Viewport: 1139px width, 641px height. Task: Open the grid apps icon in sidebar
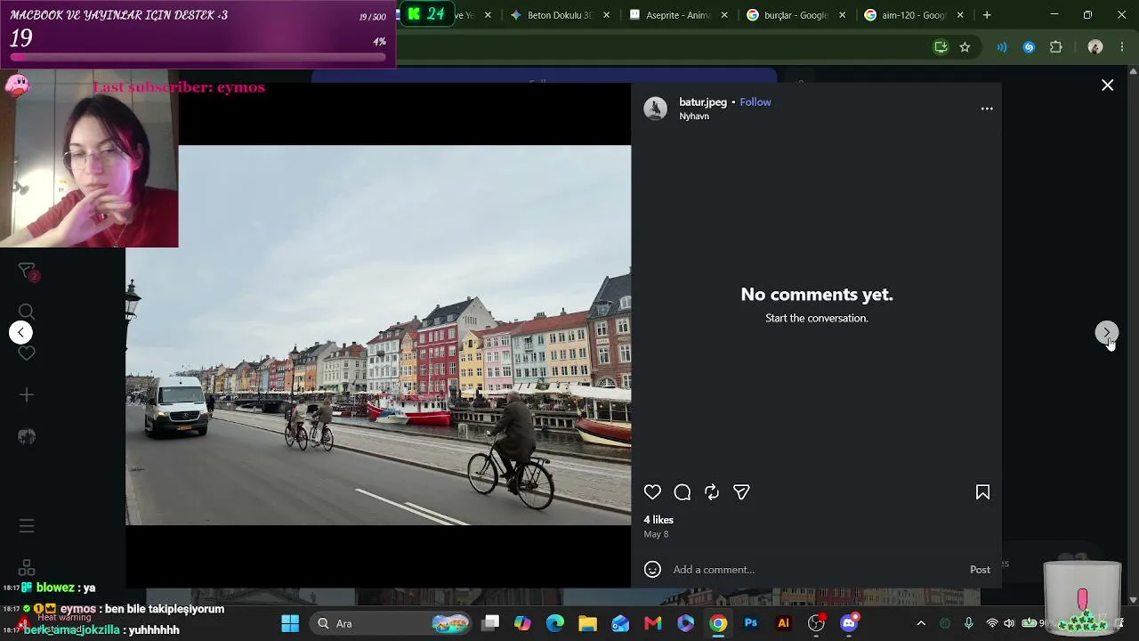(x=27, y=567)
